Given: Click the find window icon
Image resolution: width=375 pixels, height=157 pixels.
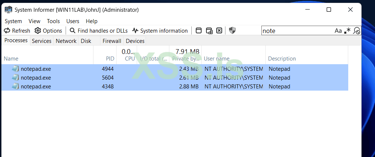Looking at the screenshot, I should (x=199, y=31).
